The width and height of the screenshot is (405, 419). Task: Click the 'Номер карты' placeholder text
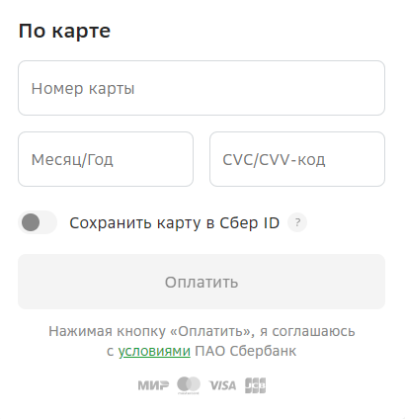click(83, 89)
